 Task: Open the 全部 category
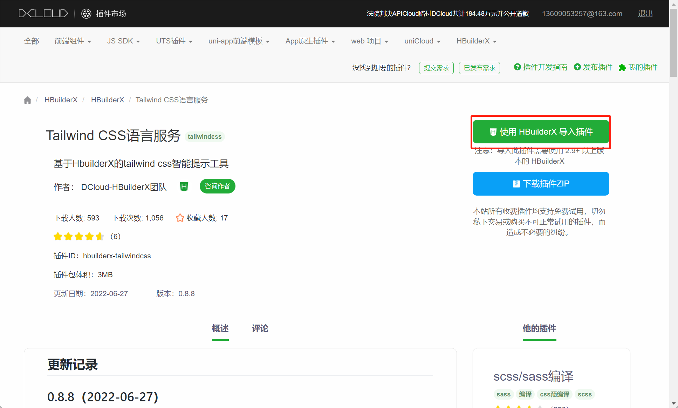(32, 41)
